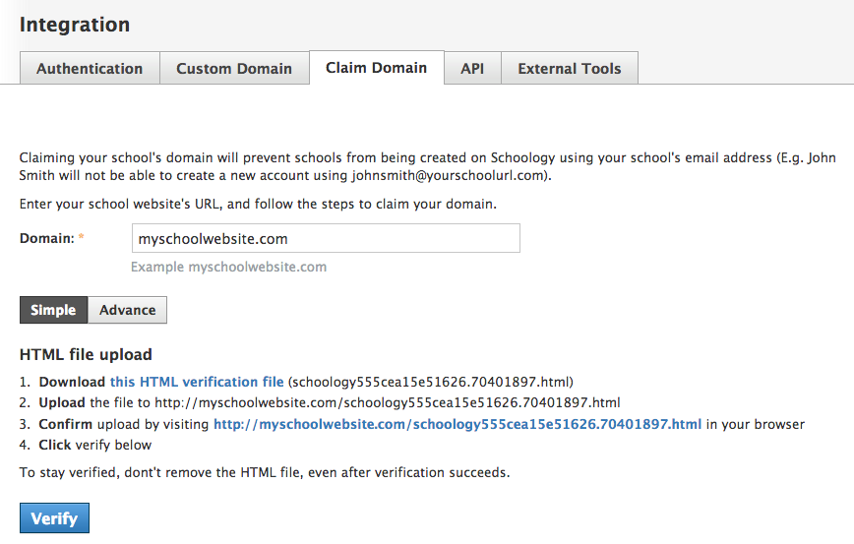
Task: Choose the Simple verification mode
Action: click(53, 310)
